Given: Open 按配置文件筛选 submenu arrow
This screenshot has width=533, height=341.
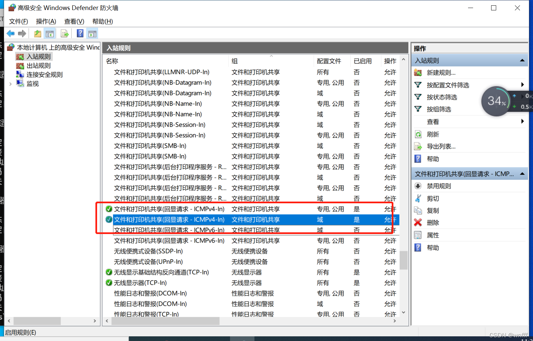Looking at the screenshot, I should point(522,85).
